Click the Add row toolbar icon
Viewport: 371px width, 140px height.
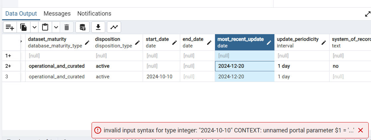tap(10, 27)
